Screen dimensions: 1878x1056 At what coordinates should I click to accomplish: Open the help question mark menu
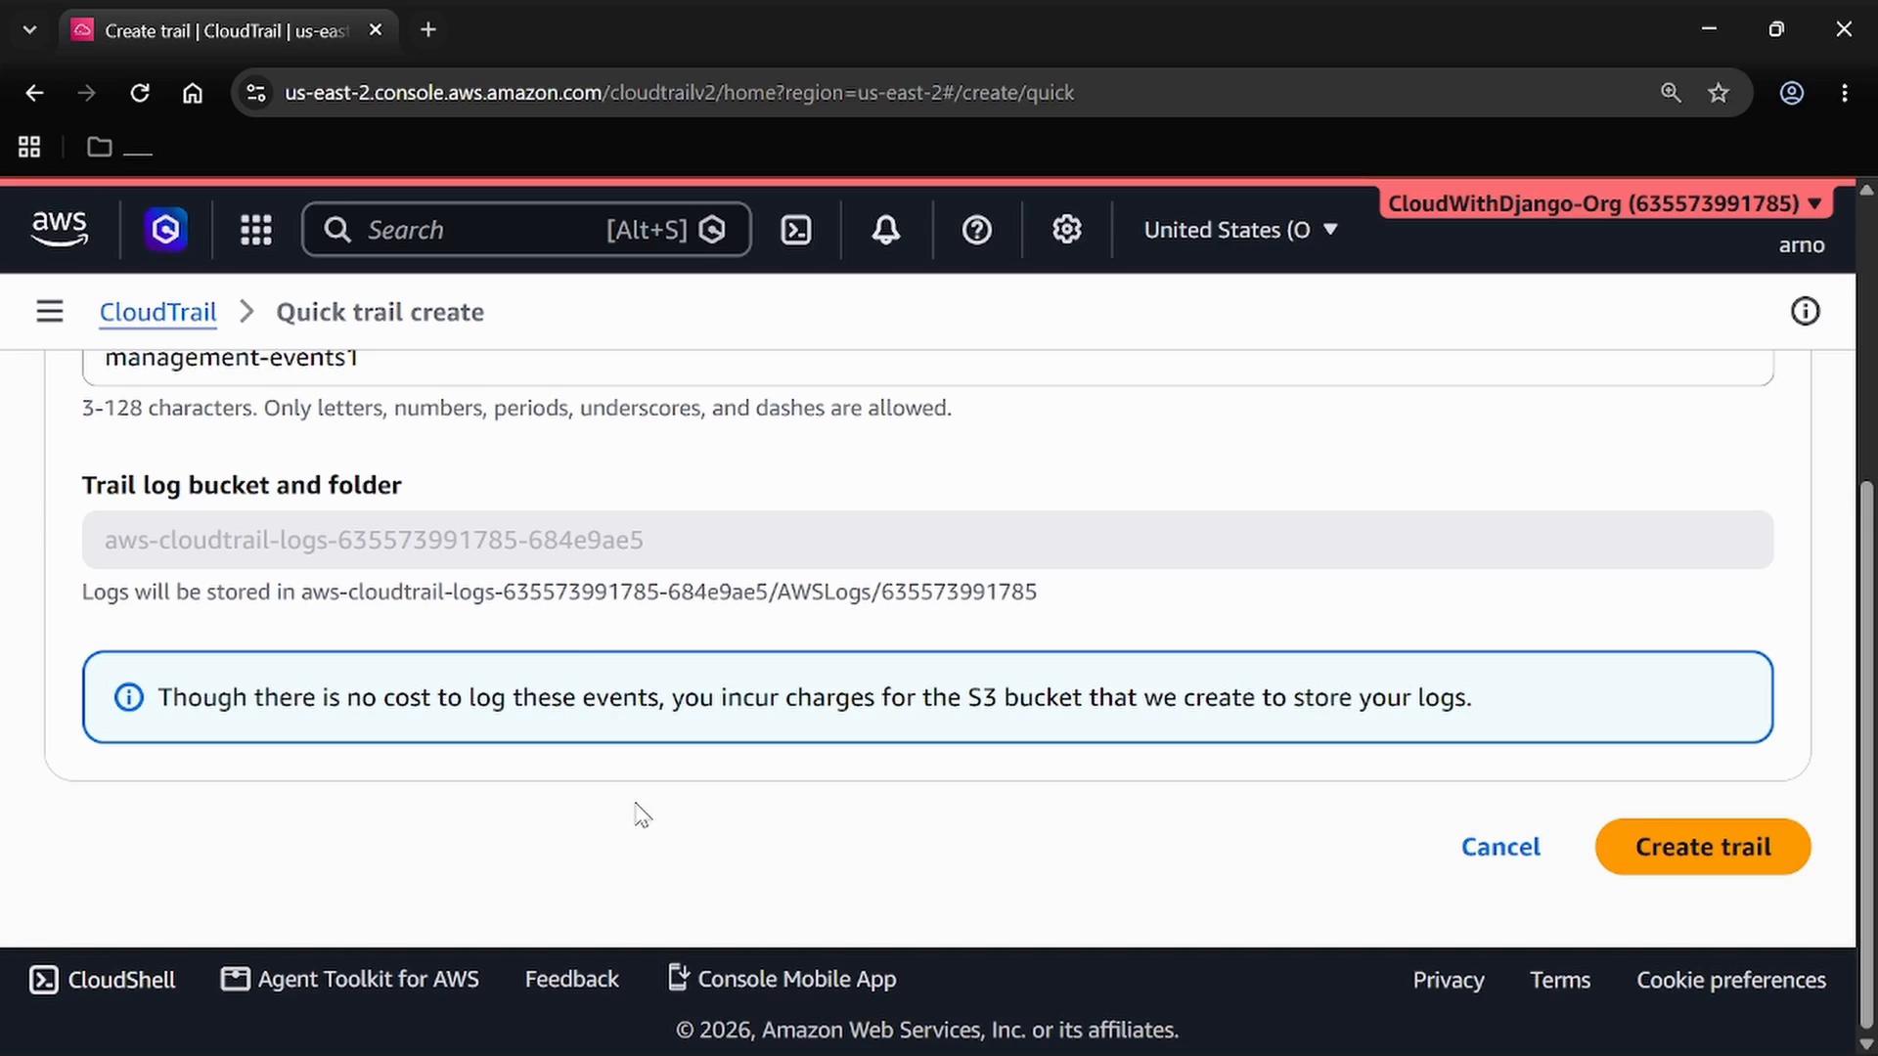pyautogui.click(x=977, y=230)
